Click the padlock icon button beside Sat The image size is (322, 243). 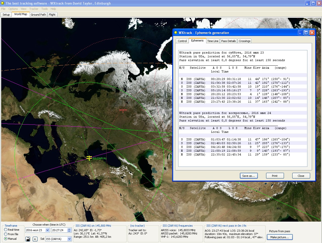(28, 239)
